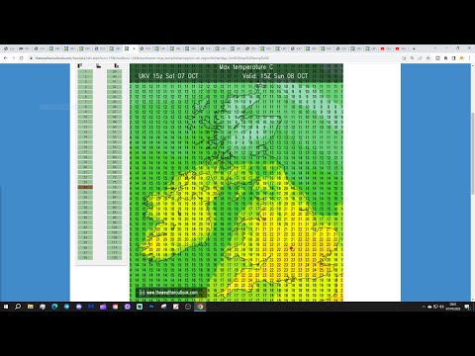Viewport: 475px width, 356px height.
Task: Select forecast step 27
Action: click(85, 202)
